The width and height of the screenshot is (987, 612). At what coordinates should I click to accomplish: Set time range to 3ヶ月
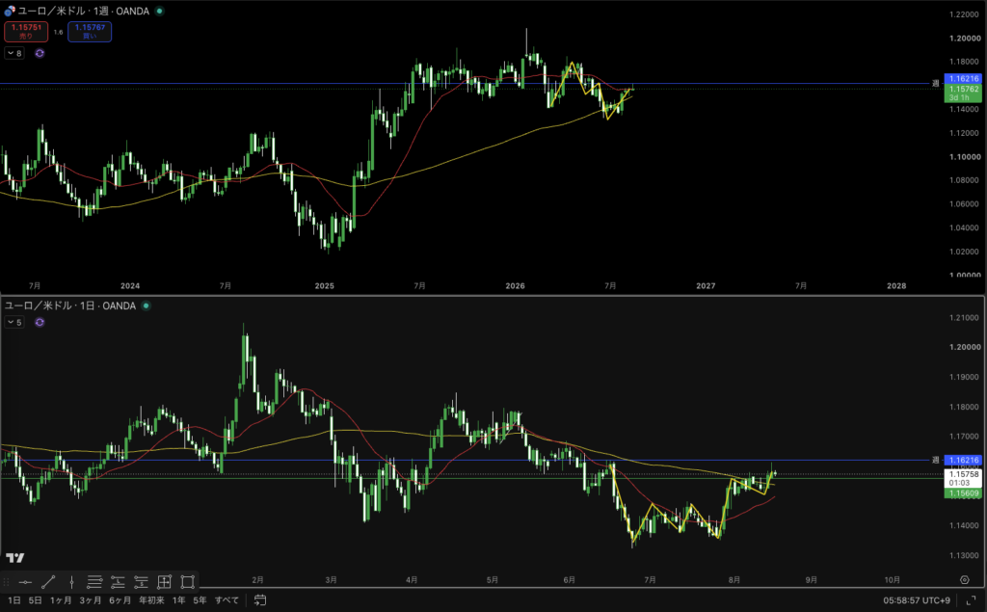(x=91, y=600)
